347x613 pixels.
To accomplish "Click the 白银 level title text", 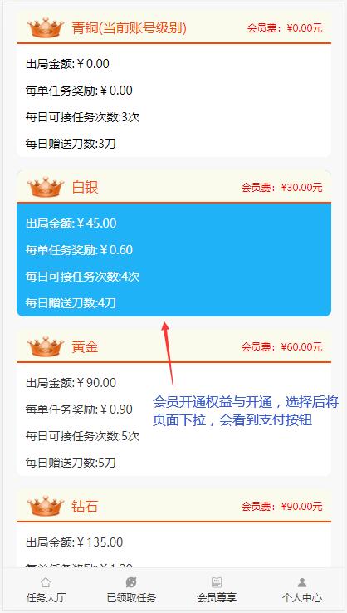I will (85, 187).
